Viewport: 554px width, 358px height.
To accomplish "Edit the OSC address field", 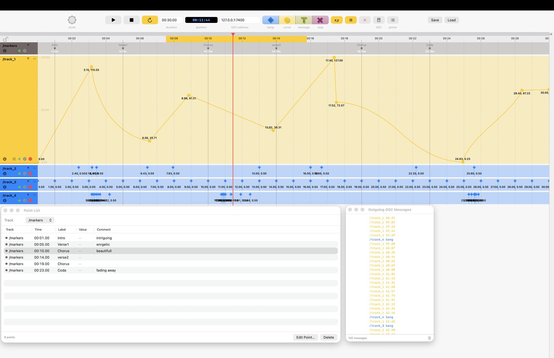I will (x=240, y=20).
